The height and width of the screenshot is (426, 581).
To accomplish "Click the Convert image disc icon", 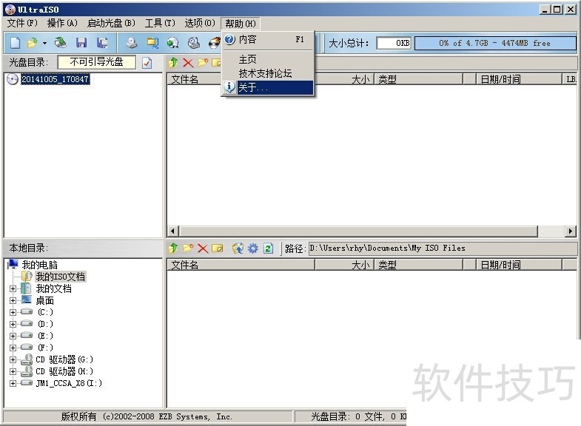I will [172, 43].
